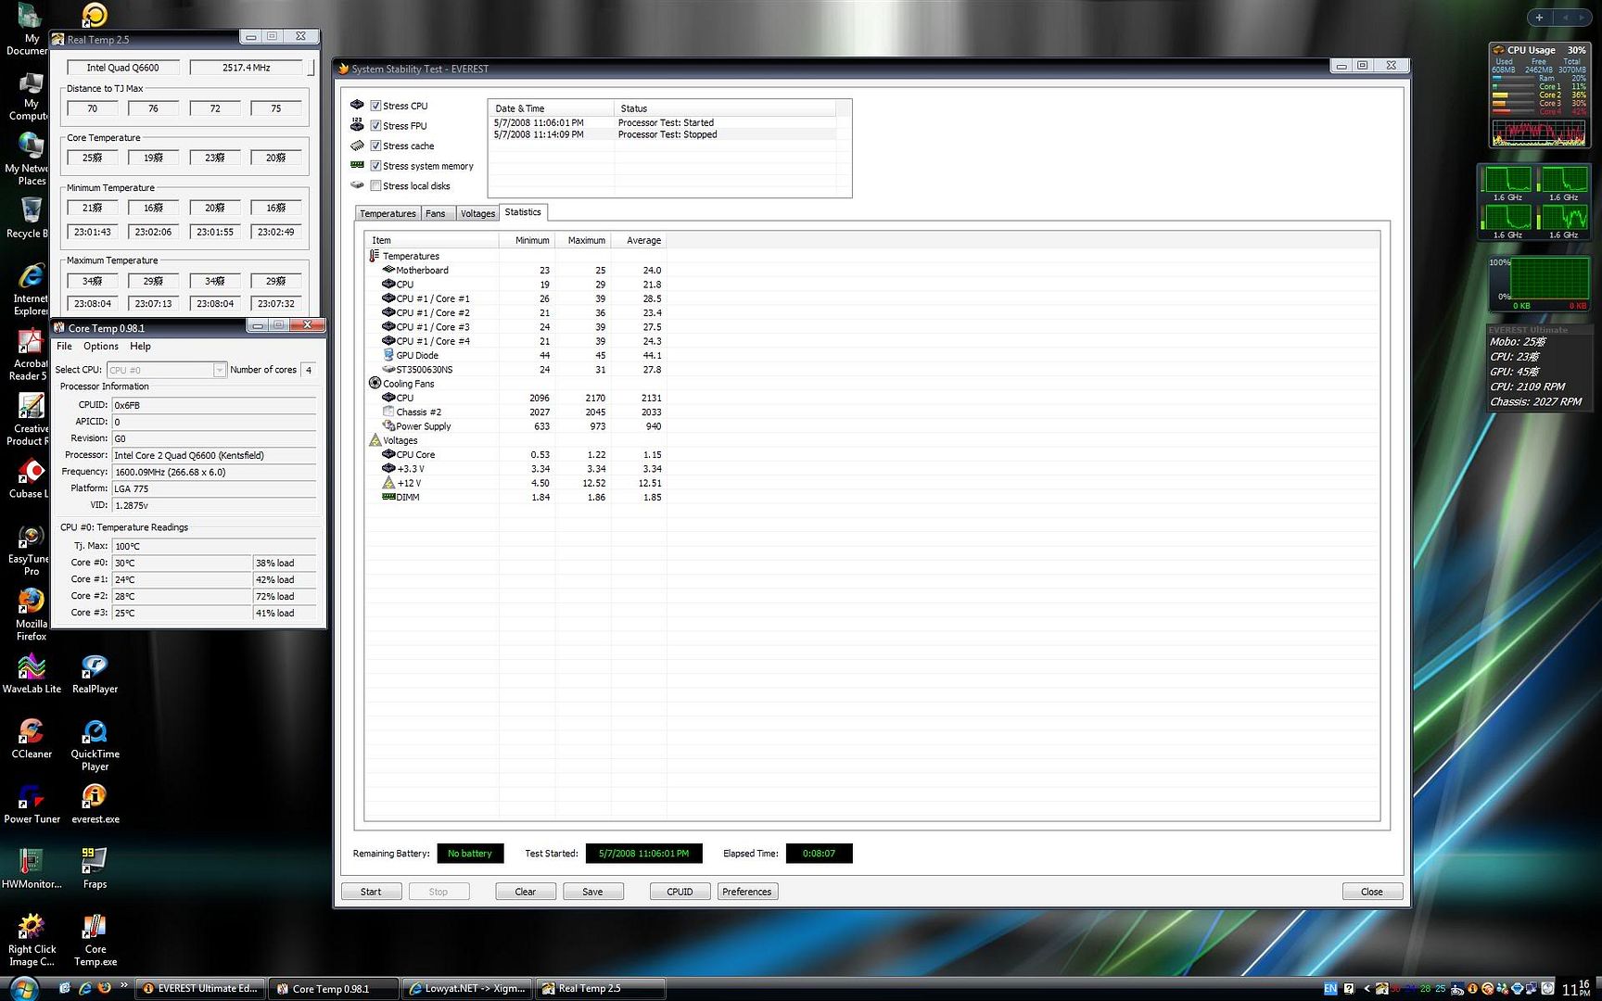Open the everest.exe desktop shortcut
1602x1001 pixels.
tap(95, 798)
